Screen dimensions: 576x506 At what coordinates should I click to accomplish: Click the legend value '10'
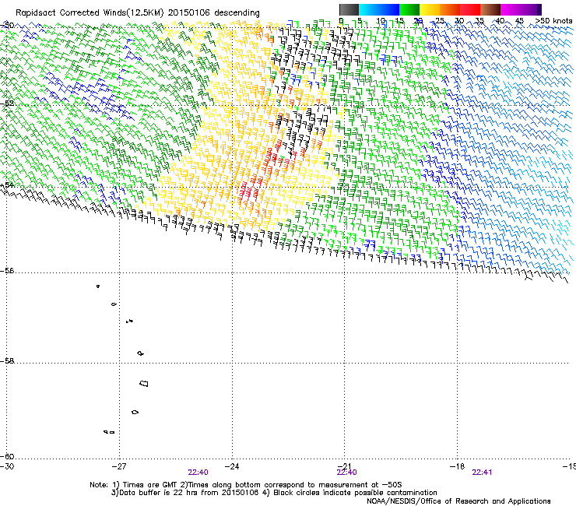point(381,21)
